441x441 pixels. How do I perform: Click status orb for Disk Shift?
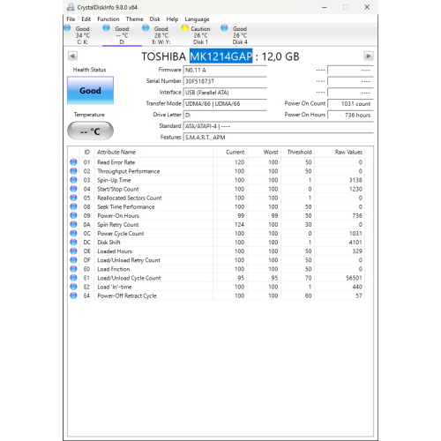tap(73, 243)
